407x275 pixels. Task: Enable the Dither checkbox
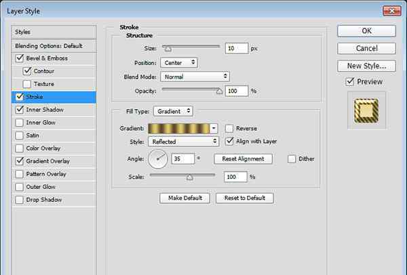[x=292, y=159]
